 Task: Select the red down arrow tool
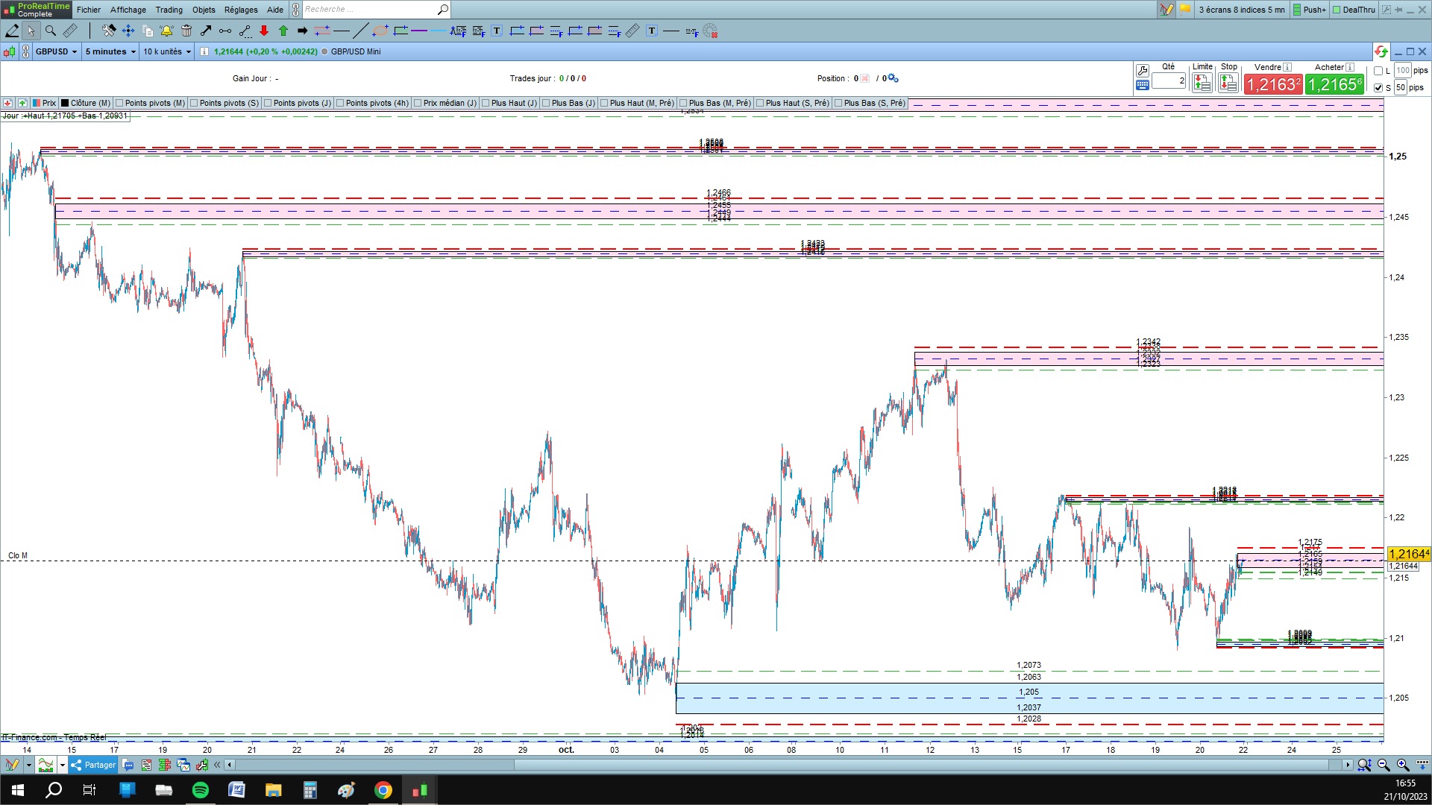click(264, 31)
